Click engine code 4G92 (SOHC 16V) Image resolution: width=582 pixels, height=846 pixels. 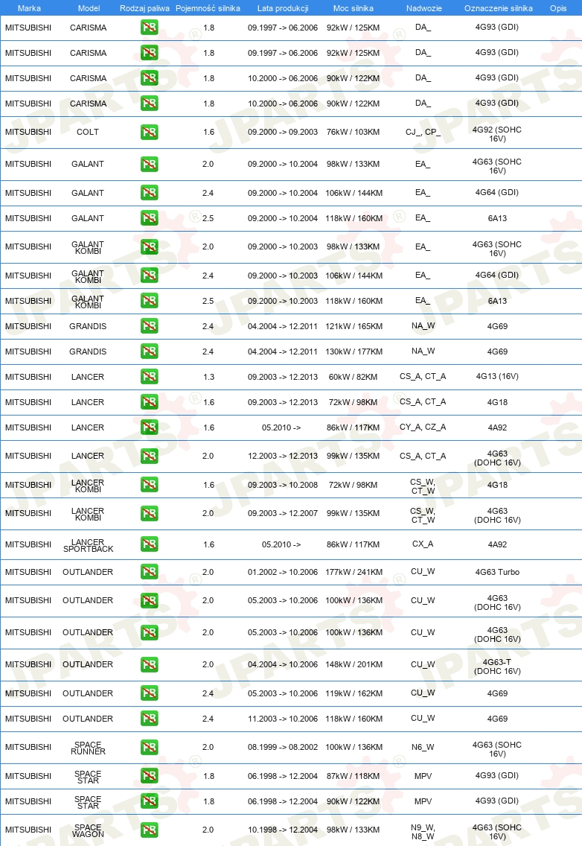pos(496,134)
